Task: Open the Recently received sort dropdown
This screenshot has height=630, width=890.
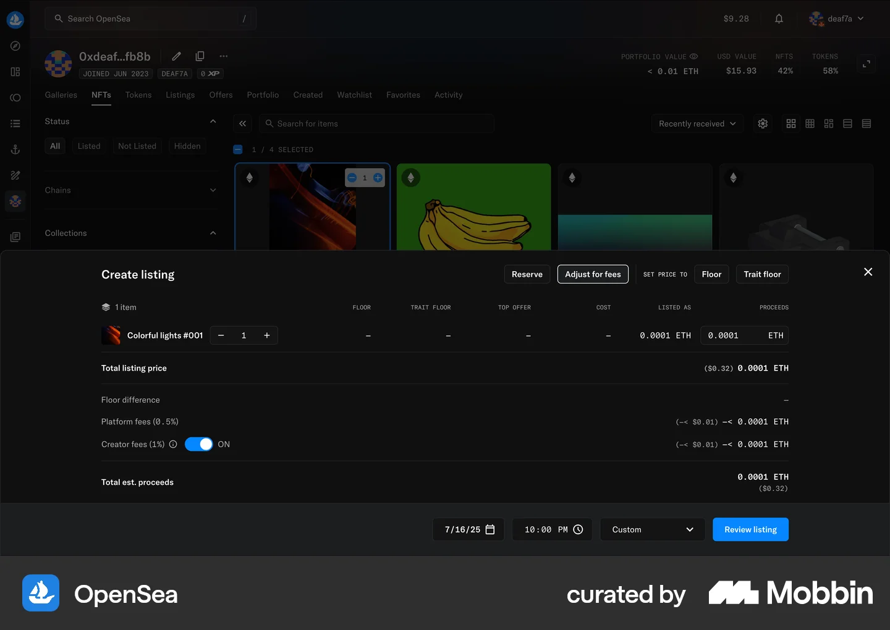Action: (697, 124)
